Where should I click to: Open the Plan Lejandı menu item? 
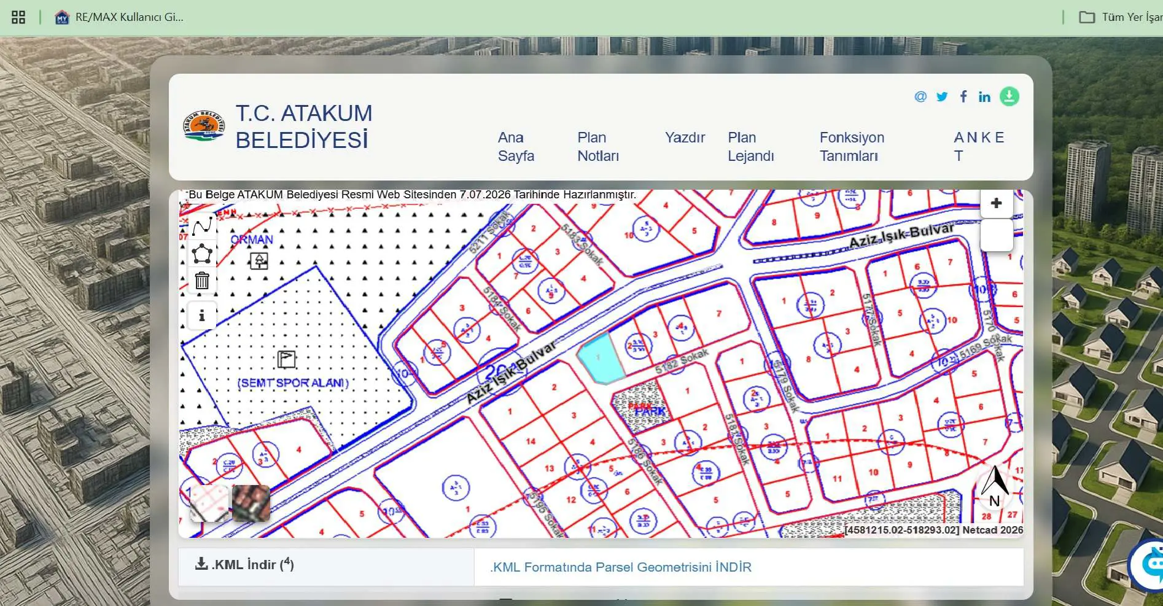coord(751,147)
